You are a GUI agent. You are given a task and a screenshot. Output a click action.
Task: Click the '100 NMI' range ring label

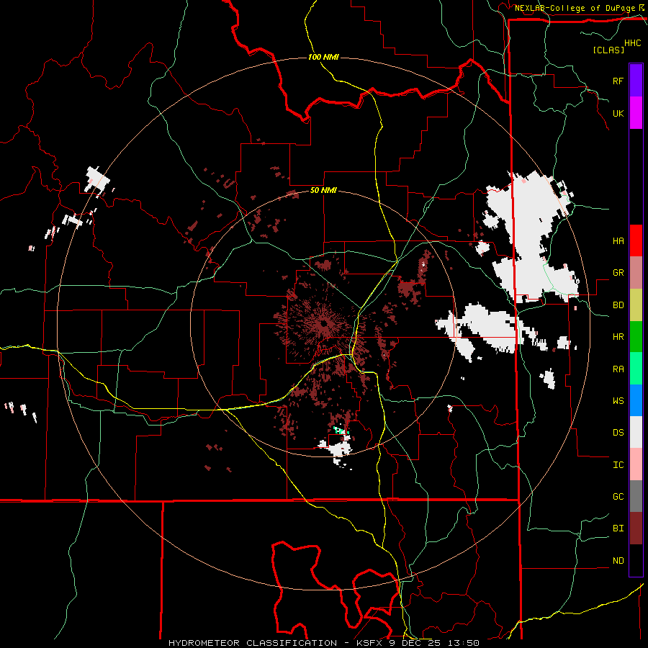tap(323, 57)
